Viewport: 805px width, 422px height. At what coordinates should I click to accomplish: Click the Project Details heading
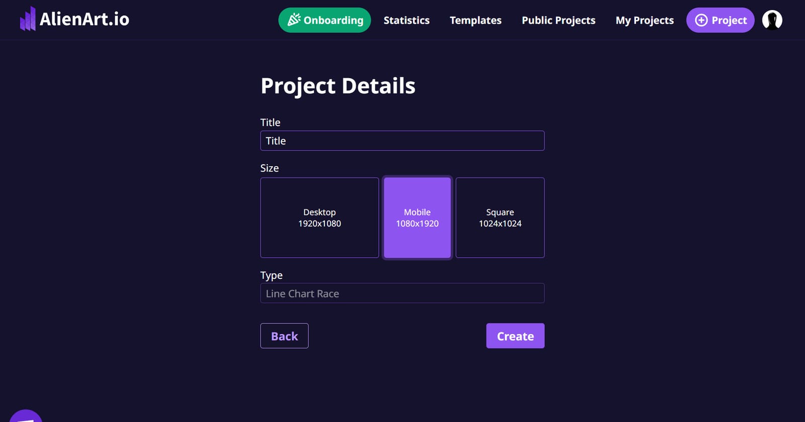[338, 86]
